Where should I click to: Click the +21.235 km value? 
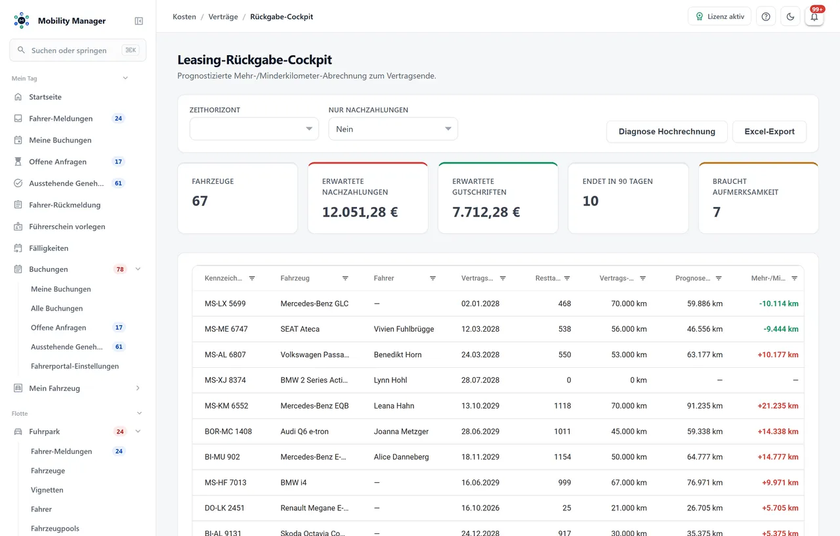click(x=778, y=406)
